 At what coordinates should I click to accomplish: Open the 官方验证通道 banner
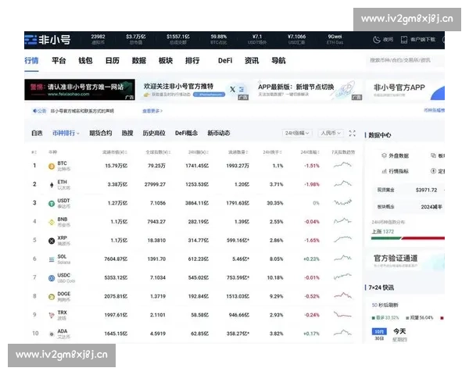point(405,260)
